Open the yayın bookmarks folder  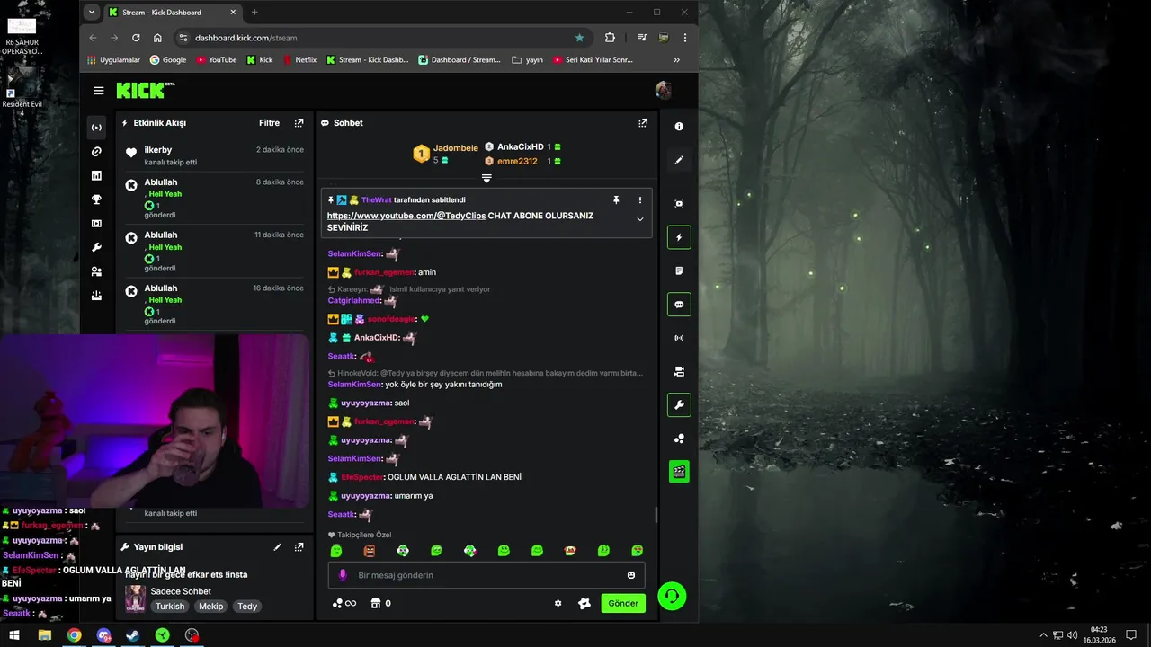click(x=527, y=60)
